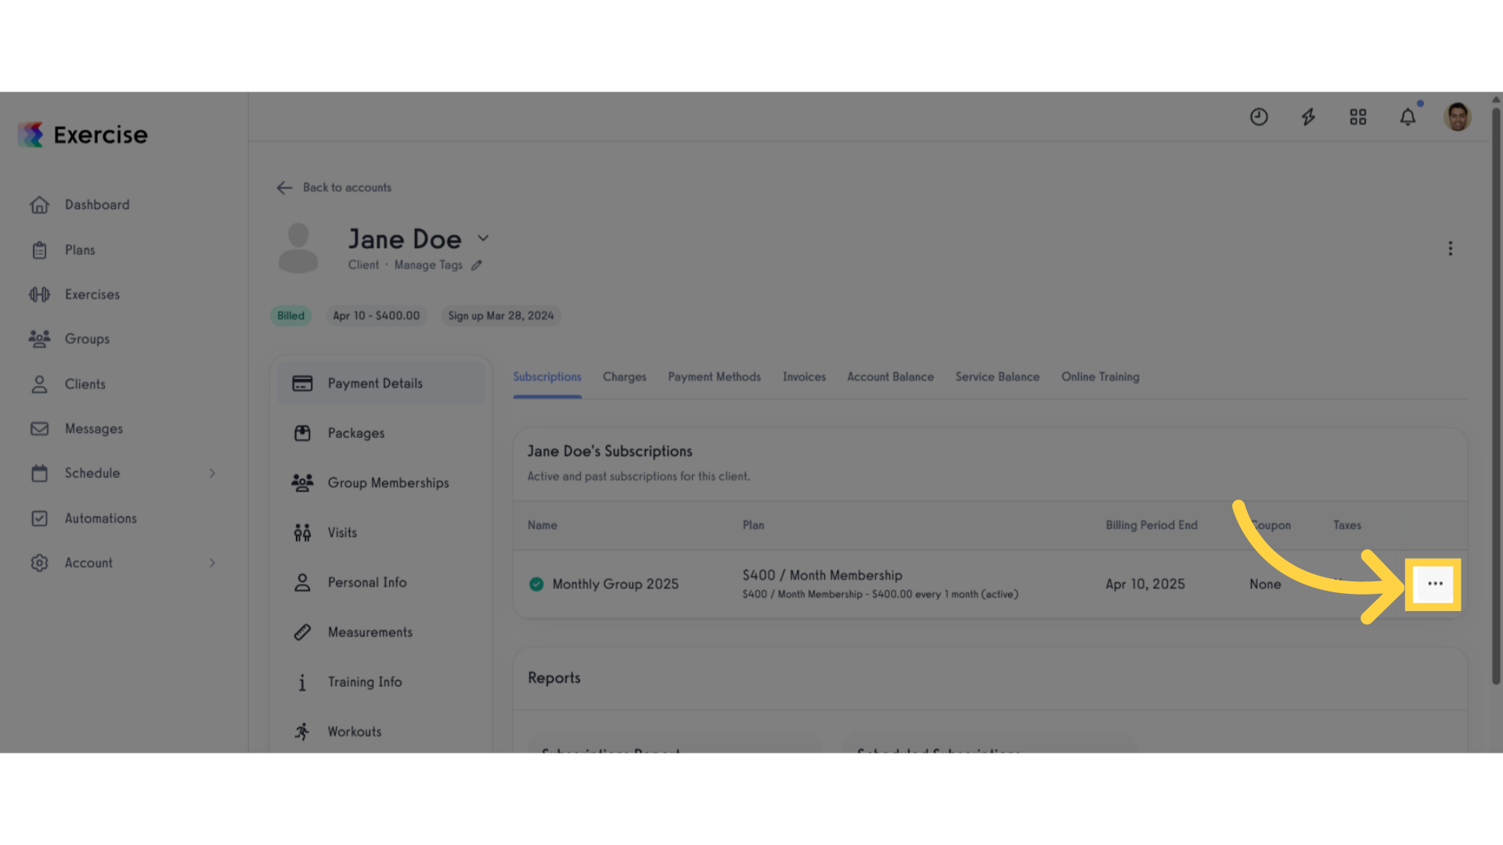Open the apps grid icon

click(1358, 117)
